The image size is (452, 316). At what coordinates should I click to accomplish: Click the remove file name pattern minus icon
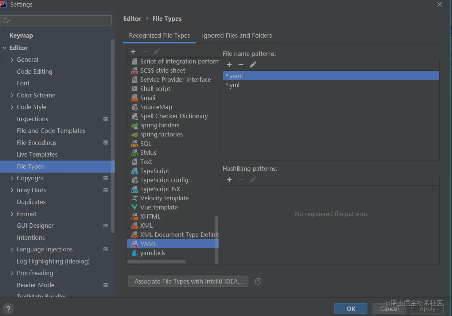(x=241, y=65)
